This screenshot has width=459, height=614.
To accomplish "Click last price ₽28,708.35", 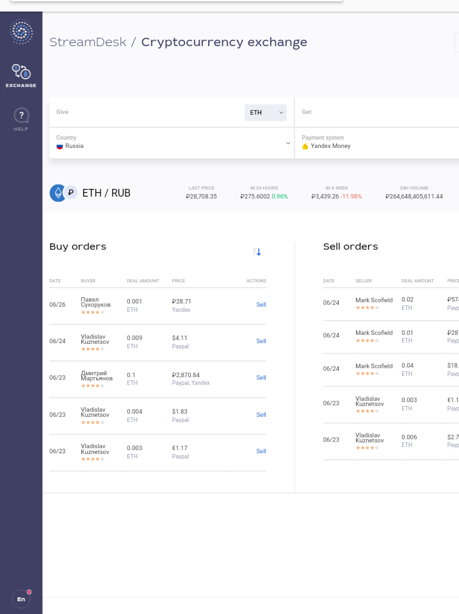I will 201,196.
